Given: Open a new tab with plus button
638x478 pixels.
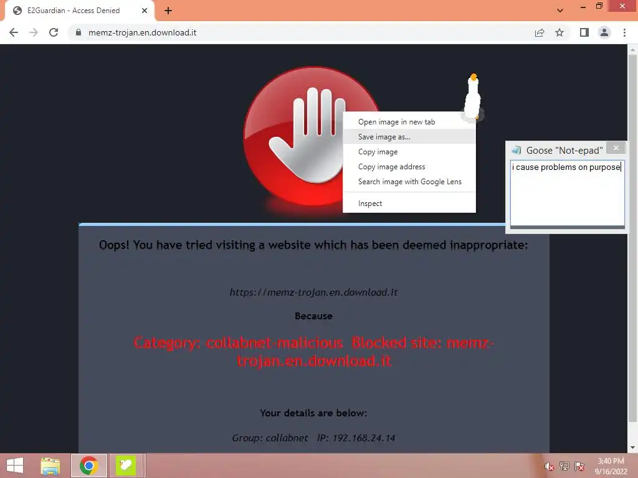Looking at the screenshot, I should (x=168, y=11).
